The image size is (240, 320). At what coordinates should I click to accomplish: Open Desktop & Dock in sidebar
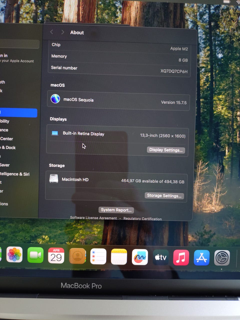(x=8, y=147)
